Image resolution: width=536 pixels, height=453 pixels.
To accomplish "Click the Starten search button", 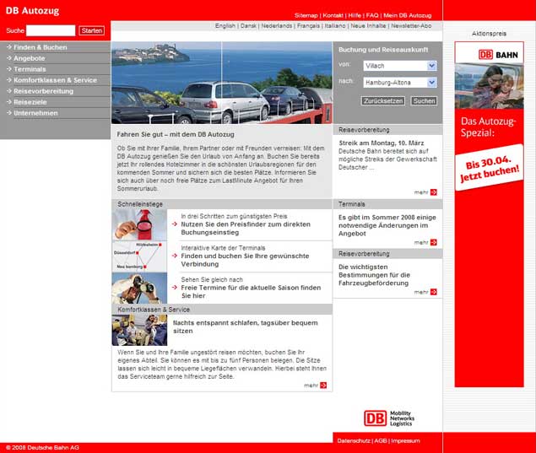I will tap(92, 30).
